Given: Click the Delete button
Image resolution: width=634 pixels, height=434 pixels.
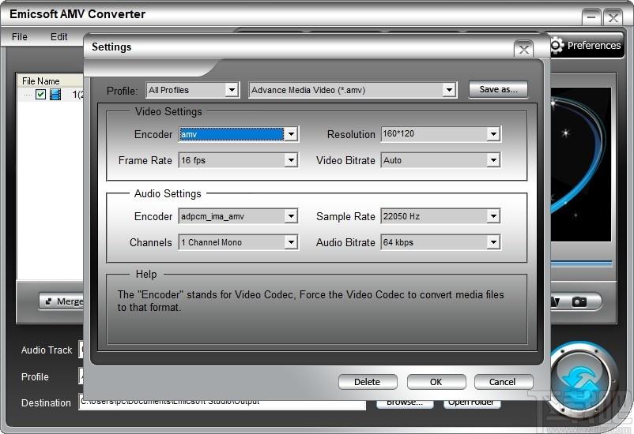Looking at the screenshot, I should point(367,382).
